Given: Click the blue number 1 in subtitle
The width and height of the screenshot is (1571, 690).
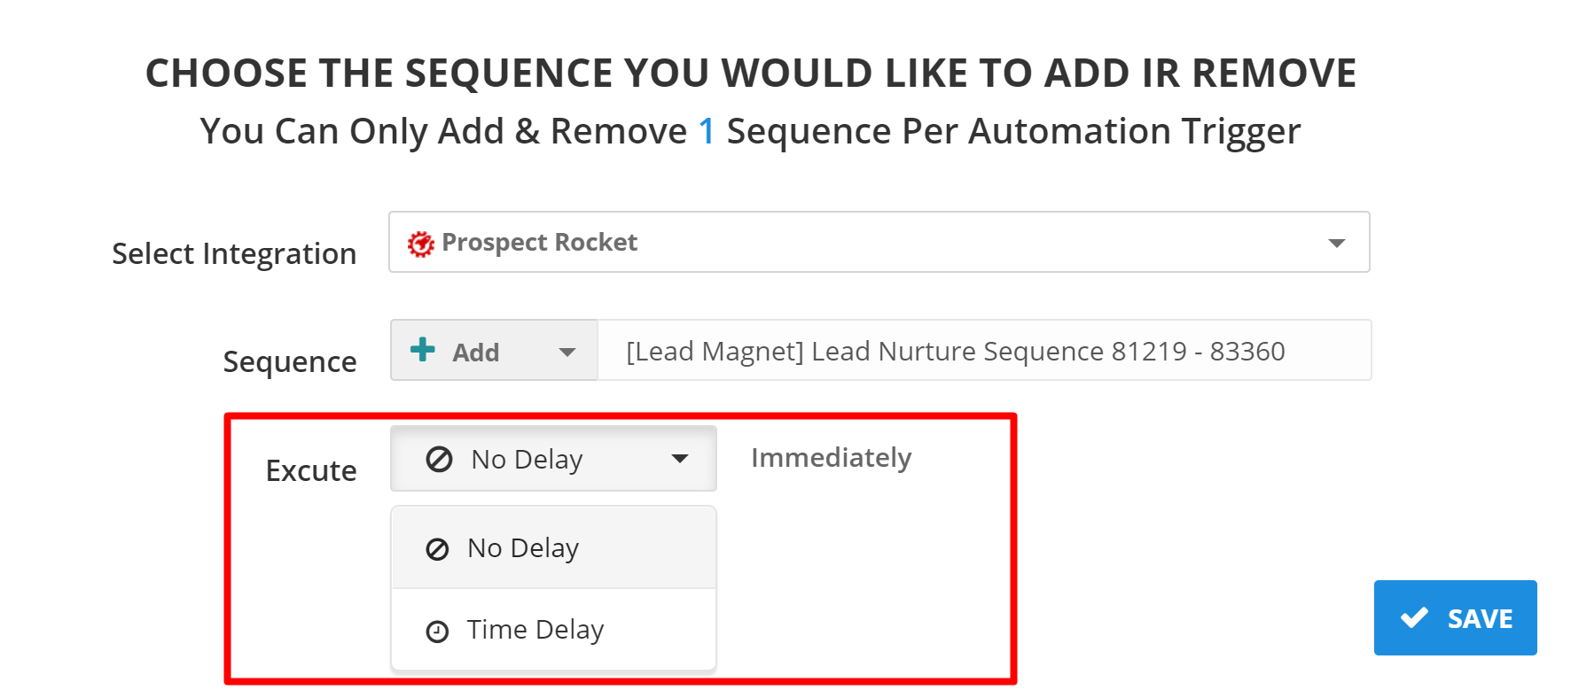Looking at the screenshot, I should coord(707,131).
